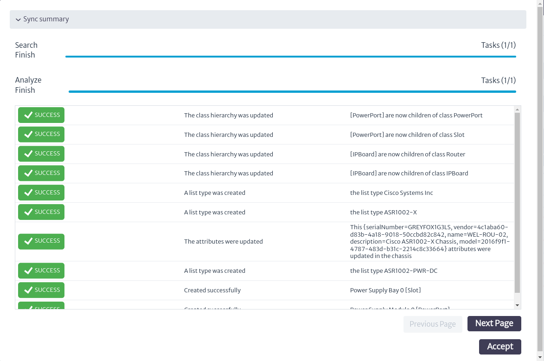This screenshot has height=361, width=544.
Task: Click 'A list type was created' in ASR1002-PWR-DC row
Action: (214, 271)
